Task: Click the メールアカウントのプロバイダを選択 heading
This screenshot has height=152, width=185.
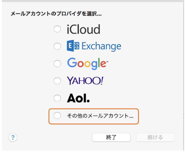Action: point(56,14)
